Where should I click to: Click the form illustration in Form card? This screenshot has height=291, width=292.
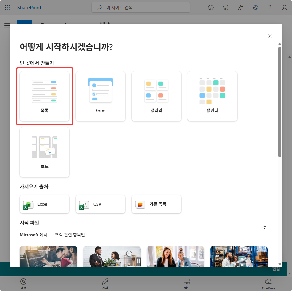[x=101, y=90]
